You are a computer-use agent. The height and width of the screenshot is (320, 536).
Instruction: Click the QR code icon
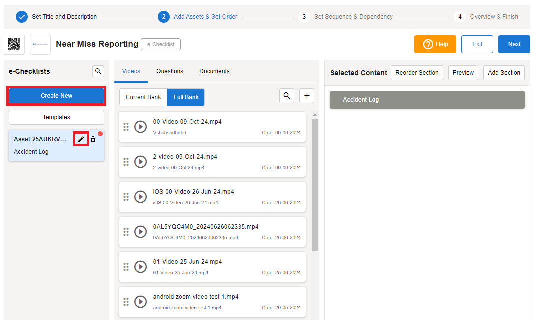pyautogui.click(x=14, y=44)
